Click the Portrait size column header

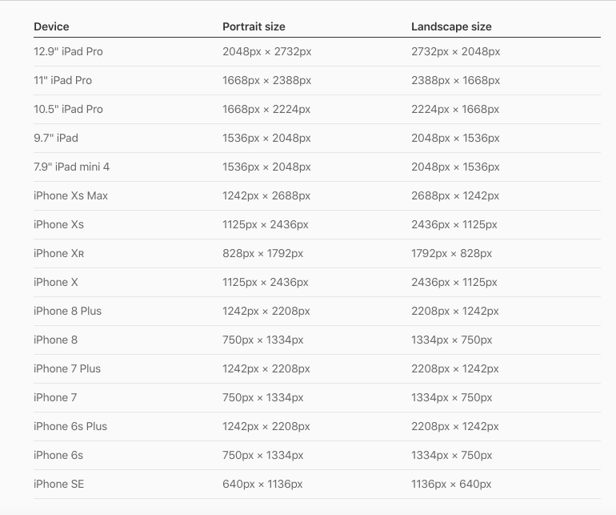[x=254, y=26]
